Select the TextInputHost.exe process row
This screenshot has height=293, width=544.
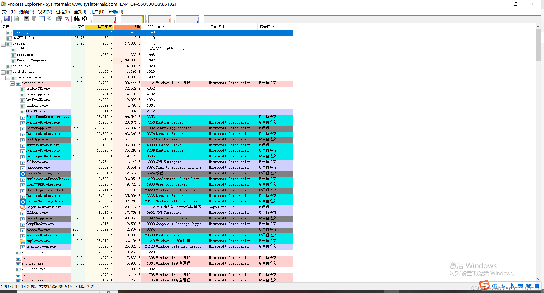point(147,157)
